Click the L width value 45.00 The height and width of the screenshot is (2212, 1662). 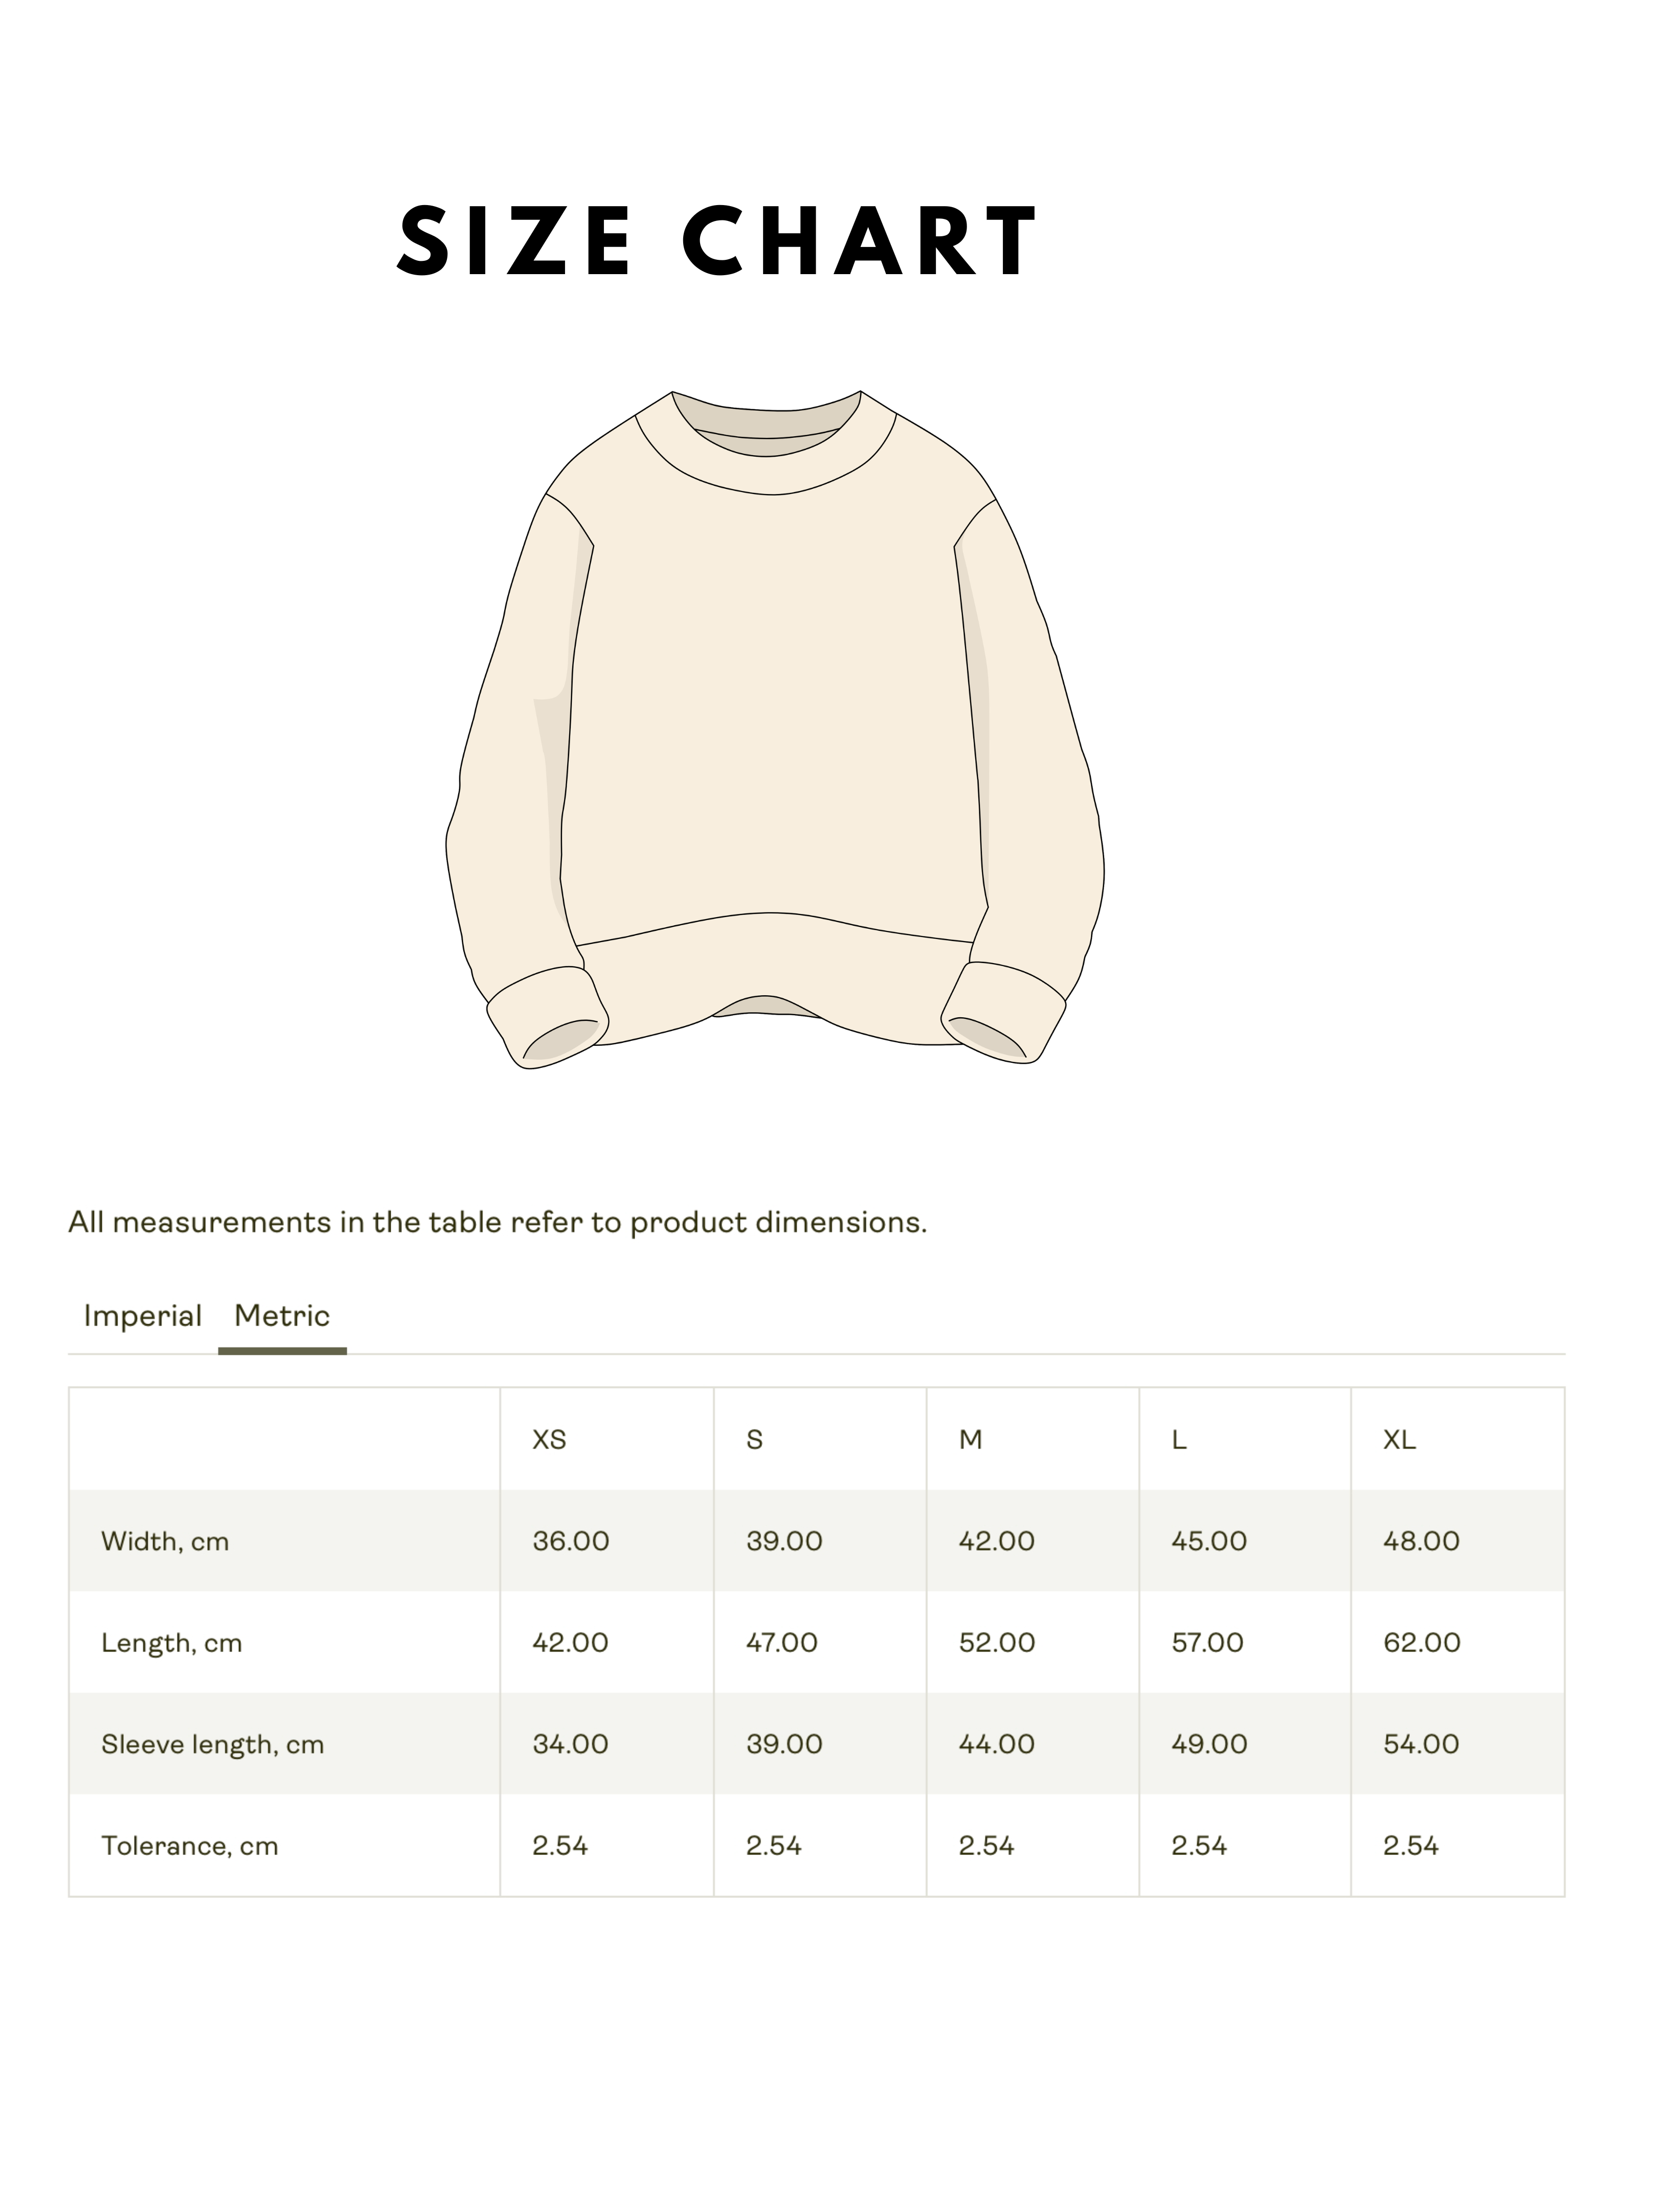pyautogui.click(x=1209, y=1541)
